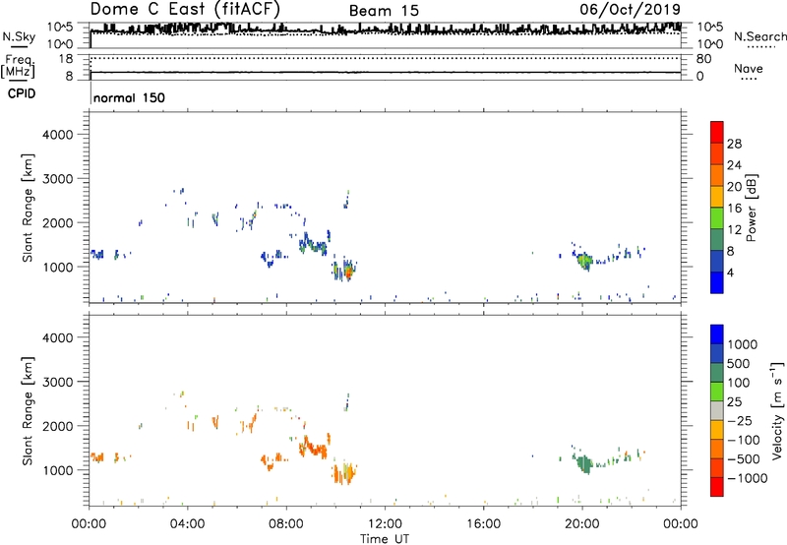
Task: Click the '08:00' time axis tick label
Action: [x=286, y=524]
